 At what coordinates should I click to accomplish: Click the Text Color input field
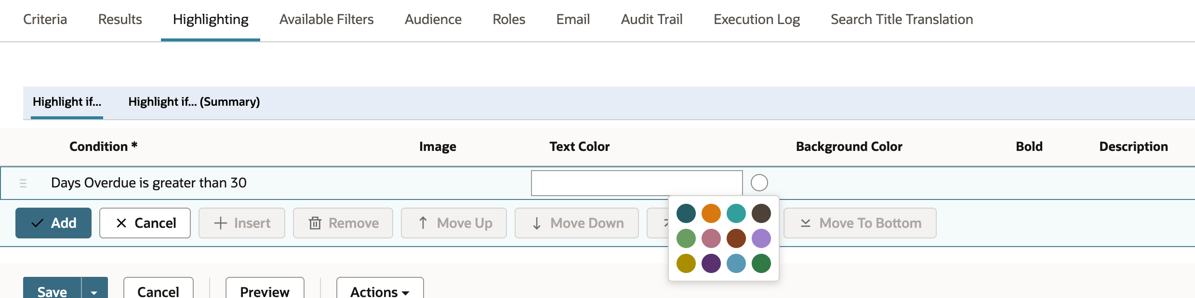coord(637,183)
